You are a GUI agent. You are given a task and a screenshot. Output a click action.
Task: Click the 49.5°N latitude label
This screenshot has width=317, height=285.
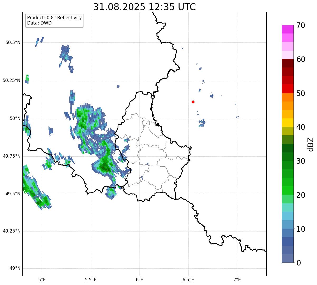point(13,194)
